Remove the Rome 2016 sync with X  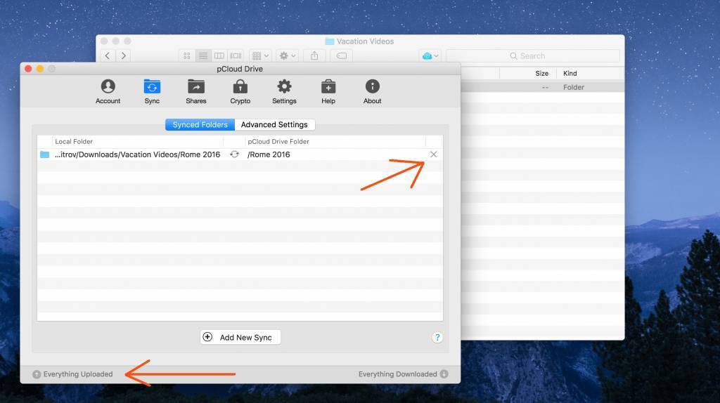(433, 154)
